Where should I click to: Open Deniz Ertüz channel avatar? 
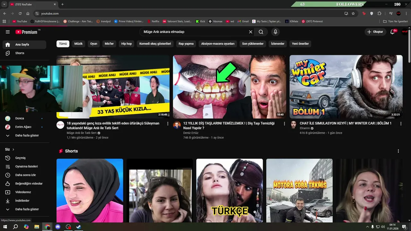(x=177, y=125)
